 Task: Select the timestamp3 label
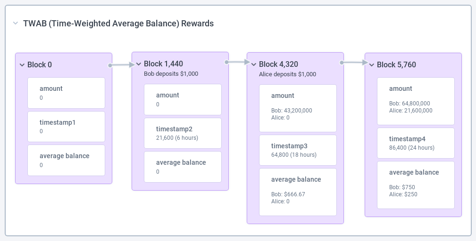point(289,146)
